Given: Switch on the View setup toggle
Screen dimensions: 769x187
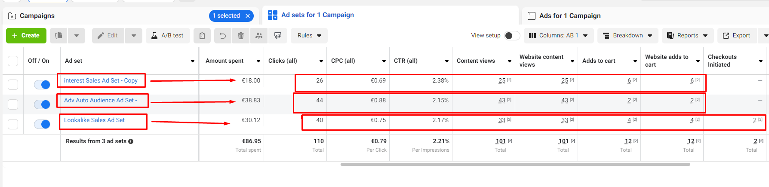Looking at the screenshot, I should [512, 36].
